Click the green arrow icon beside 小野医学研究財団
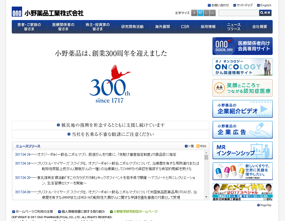 [112, 212]
